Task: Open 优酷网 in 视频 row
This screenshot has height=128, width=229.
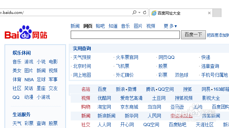Action: pos(104,98)
